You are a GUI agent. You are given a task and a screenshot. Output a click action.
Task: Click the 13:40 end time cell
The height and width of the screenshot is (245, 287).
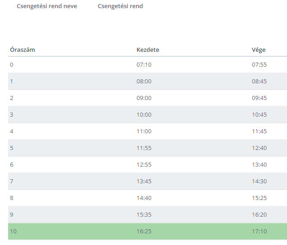click(x=260, y=164)
